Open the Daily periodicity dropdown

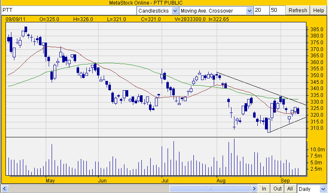[x=311, y=189]
